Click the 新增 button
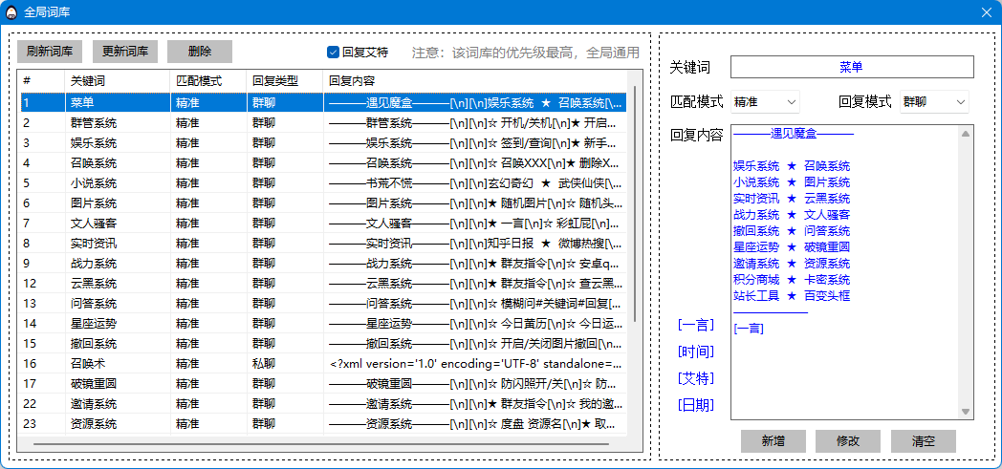 773,441
